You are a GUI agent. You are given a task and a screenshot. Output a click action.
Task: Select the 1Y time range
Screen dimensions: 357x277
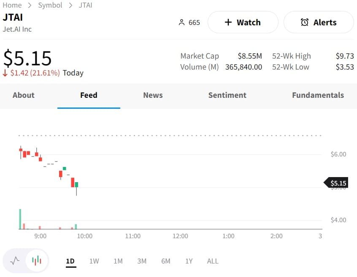point(189,261)
